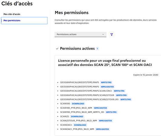Click the filter funnel icon
161x136 pixels.
pyautogui.click(x=112, y=34)
